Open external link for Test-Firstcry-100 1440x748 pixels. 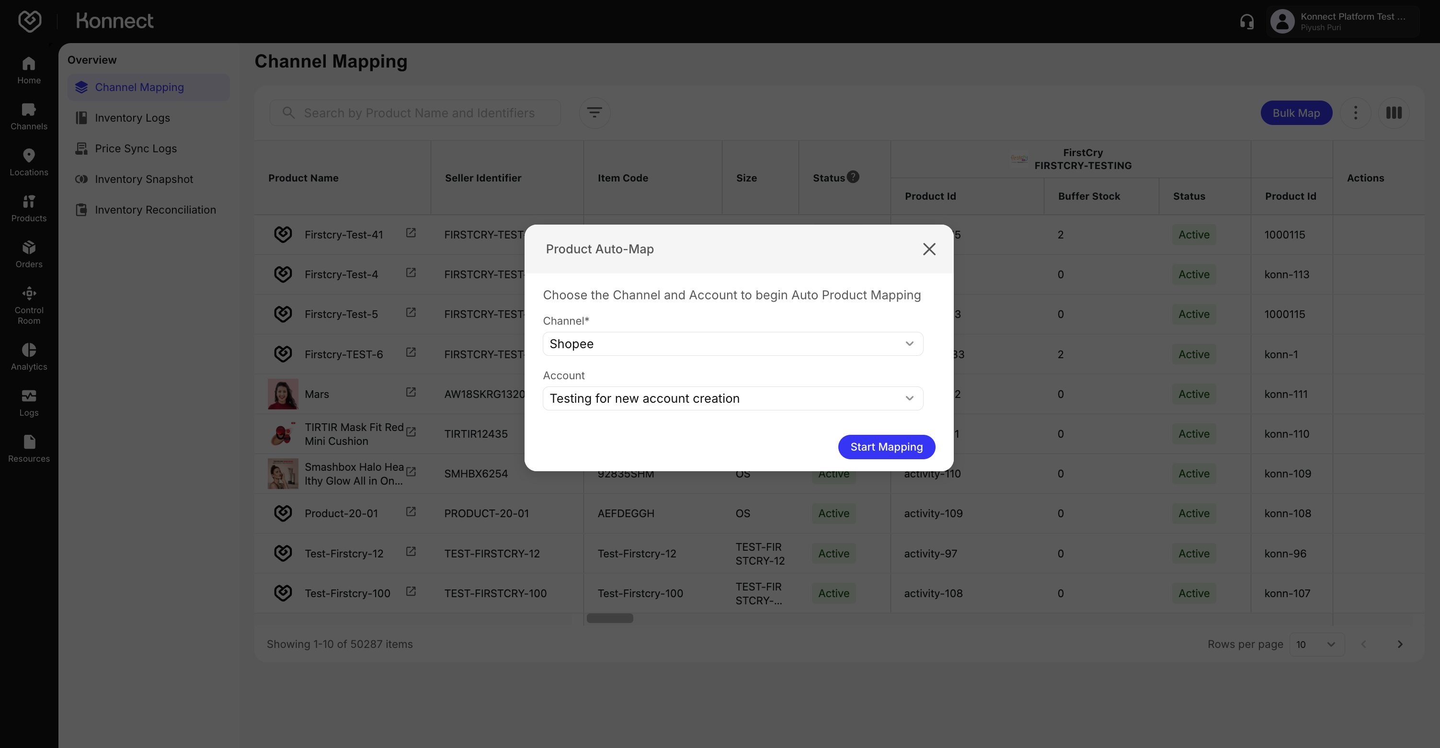(411, 591)
